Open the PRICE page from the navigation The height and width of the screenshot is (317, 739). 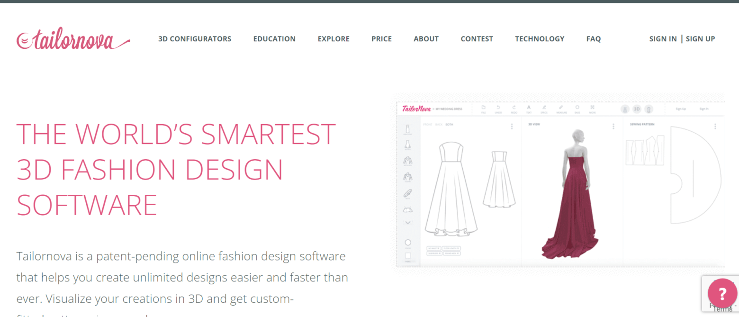pyautogui.click(x=382, y=39)
